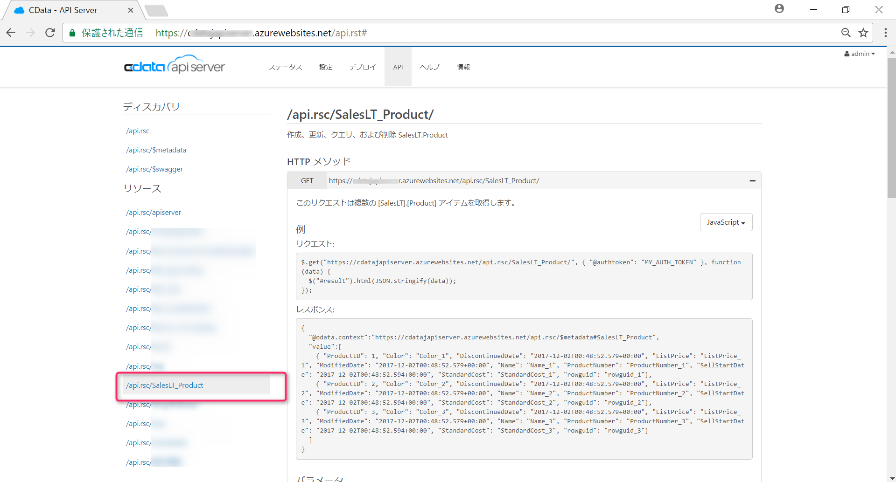Collapse the GET method panel with minus icon
This screenshot has width=896, height=482.
[x=752, y=180]
